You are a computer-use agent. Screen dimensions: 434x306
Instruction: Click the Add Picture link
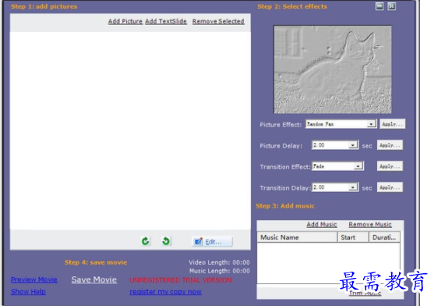125,21
